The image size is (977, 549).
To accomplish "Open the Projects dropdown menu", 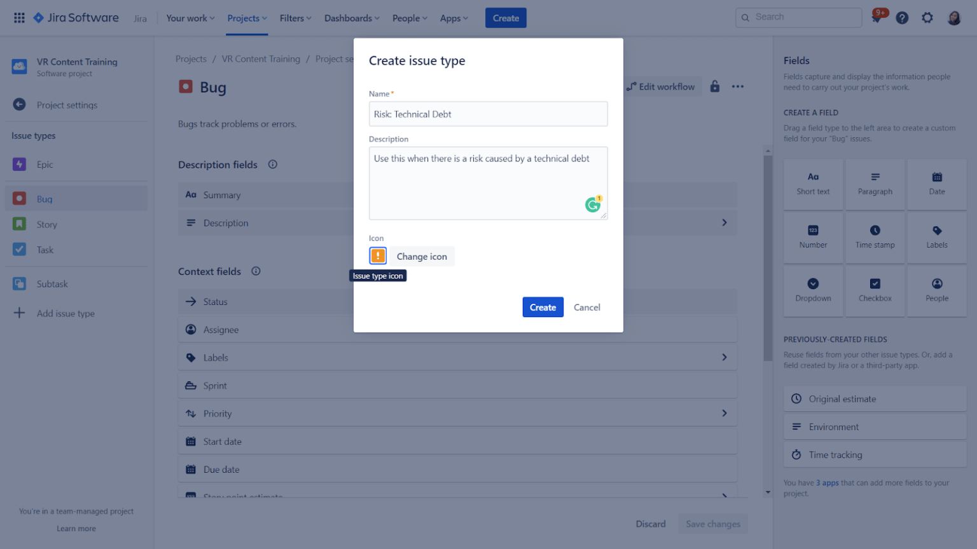I will 247,18.
